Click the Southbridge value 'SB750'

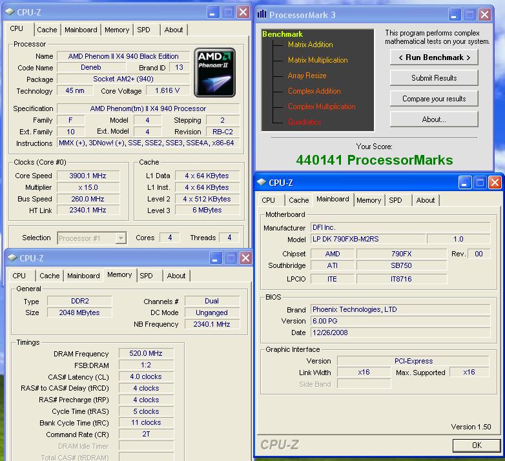tap(401, 265)
